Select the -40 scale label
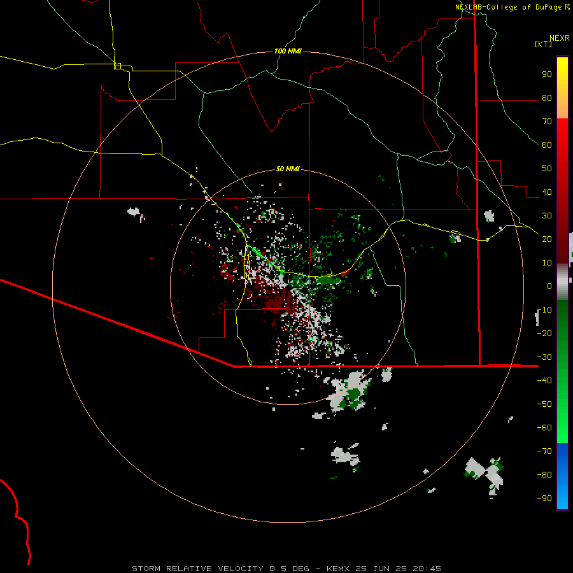The height and width of the screenshot is (573, 573). 544,381
